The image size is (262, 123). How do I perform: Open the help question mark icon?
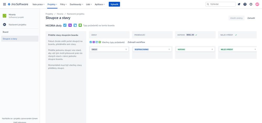coord(245,4)
